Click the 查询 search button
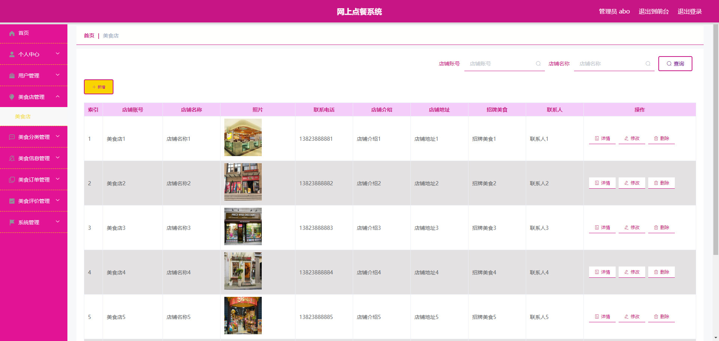719x341 pixels. (675, 64)
